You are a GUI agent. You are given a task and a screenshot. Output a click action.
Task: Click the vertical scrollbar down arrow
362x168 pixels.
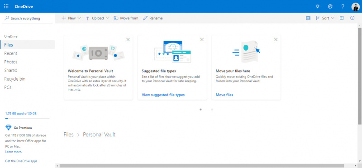tap(360, 162)
